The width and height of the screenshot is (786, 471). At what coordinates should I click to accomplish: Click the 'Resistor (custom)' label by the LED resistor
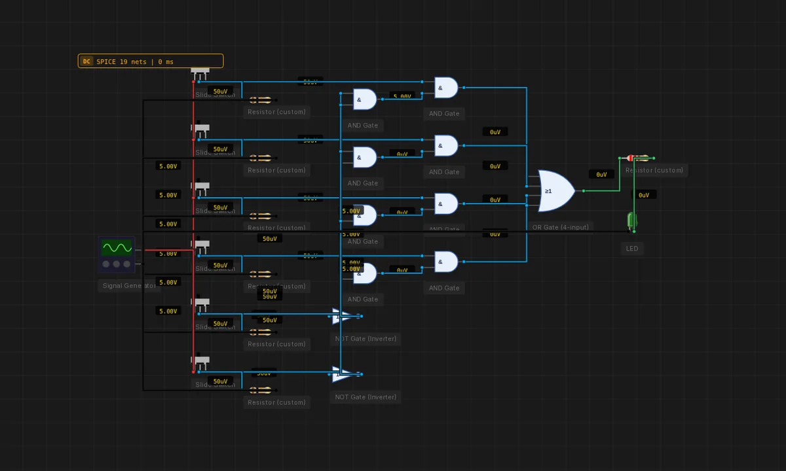tap(654, 170)
